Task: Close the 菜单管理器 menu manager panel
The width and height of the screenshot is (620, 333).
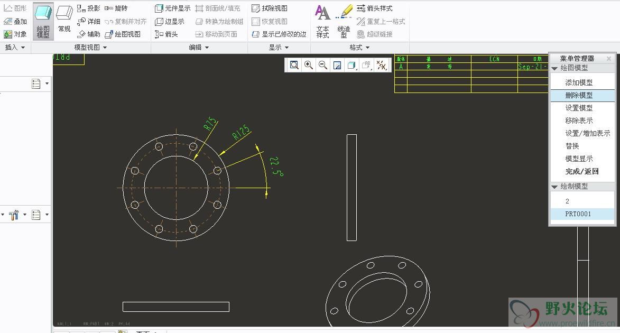Action: point(608,59)
